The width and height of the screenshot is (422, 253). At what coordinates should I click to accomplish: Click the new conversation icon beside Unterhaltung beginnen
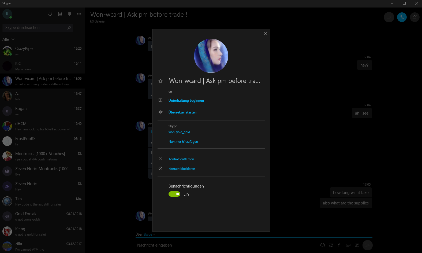pyautogui.click(x=160, y=100)
